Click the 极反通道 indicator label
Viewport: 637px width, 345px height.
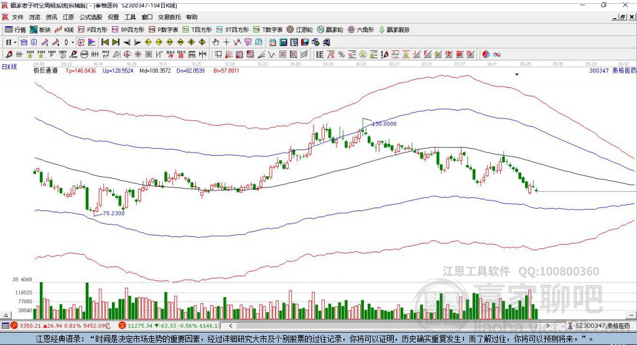(45, 70)
